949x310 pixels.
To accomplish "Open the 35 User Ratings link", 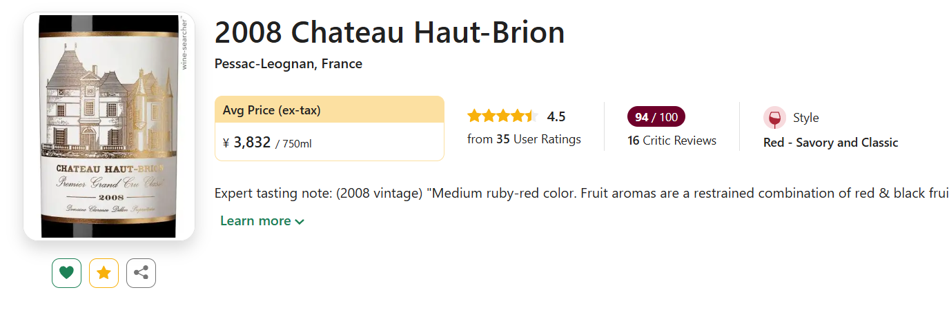I will coord(524,139).
